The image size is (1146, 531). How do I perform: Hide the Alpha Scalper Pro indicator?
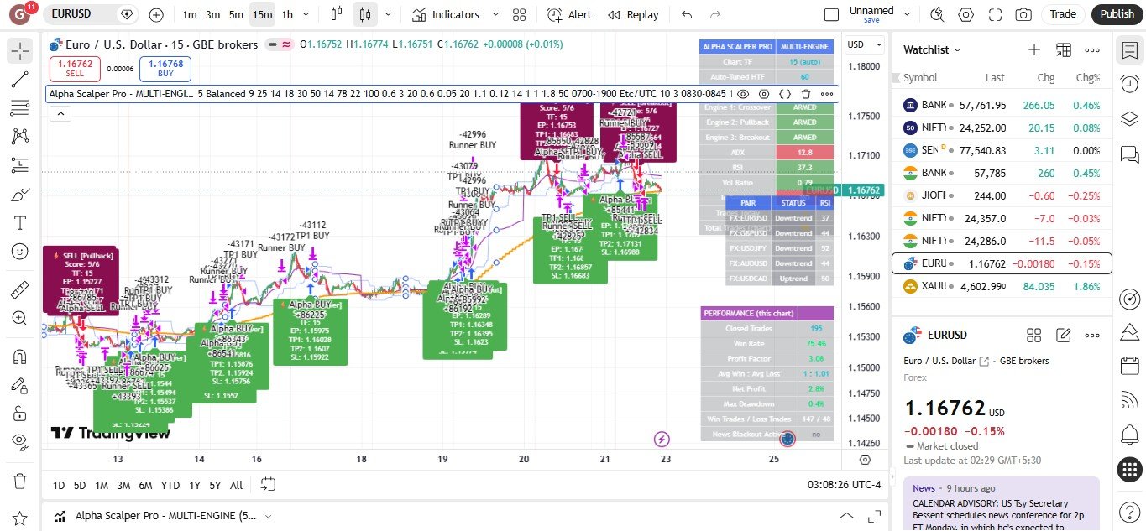click(743, 94)
